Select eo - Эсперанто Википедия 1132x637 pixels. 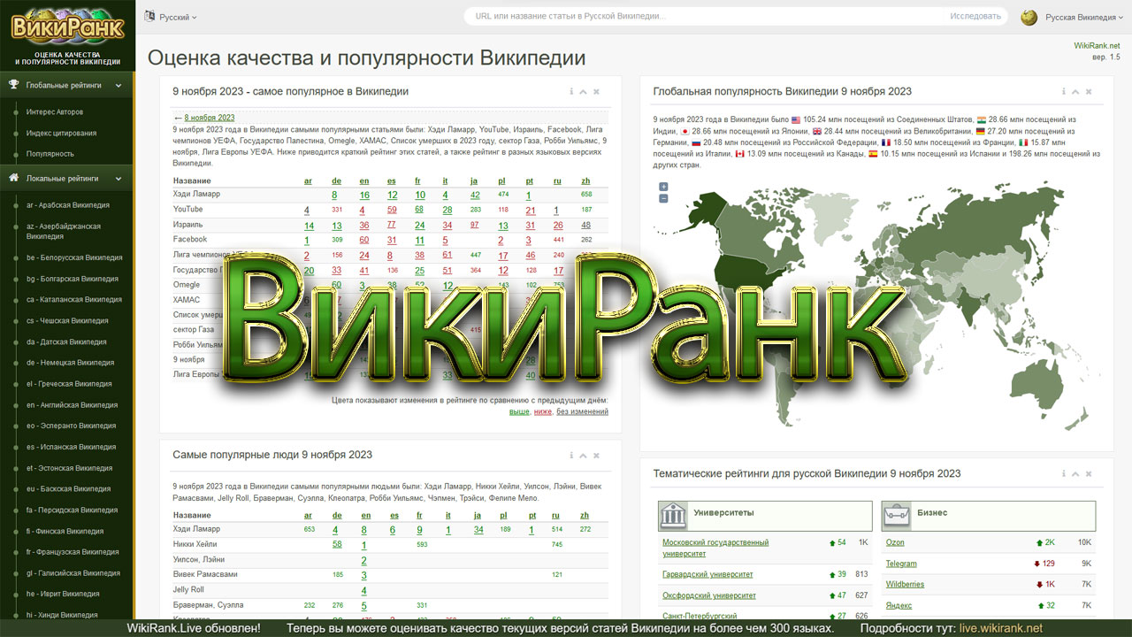pos(71,426)
